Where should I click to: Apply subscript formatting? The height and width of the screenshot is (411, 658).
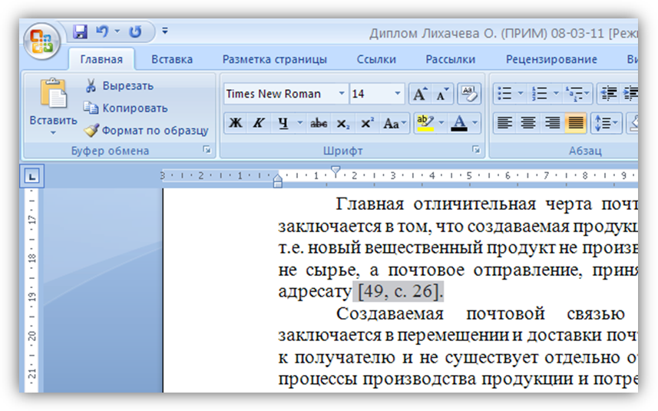pos(343,123)
